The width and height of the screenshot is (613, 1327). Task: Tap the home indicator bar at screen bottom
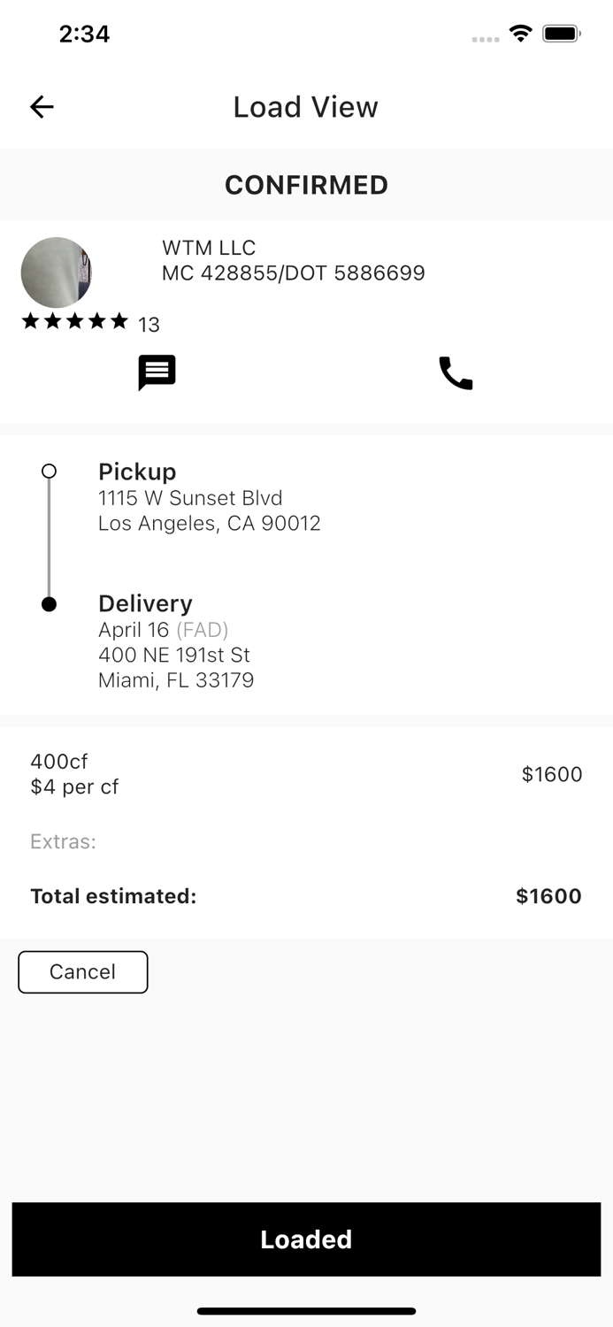(x=306, y=1311)
